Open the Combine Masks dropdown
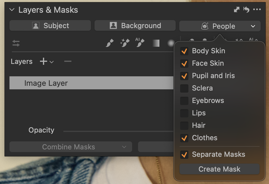269x184 pixels. click(71, 147)
